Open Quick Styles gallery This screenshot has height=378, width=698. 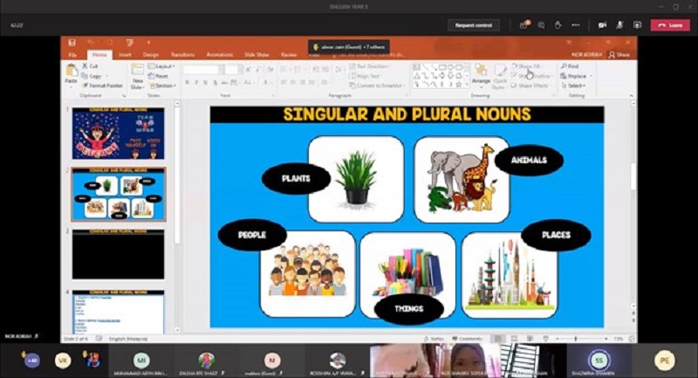coord(500,77)
